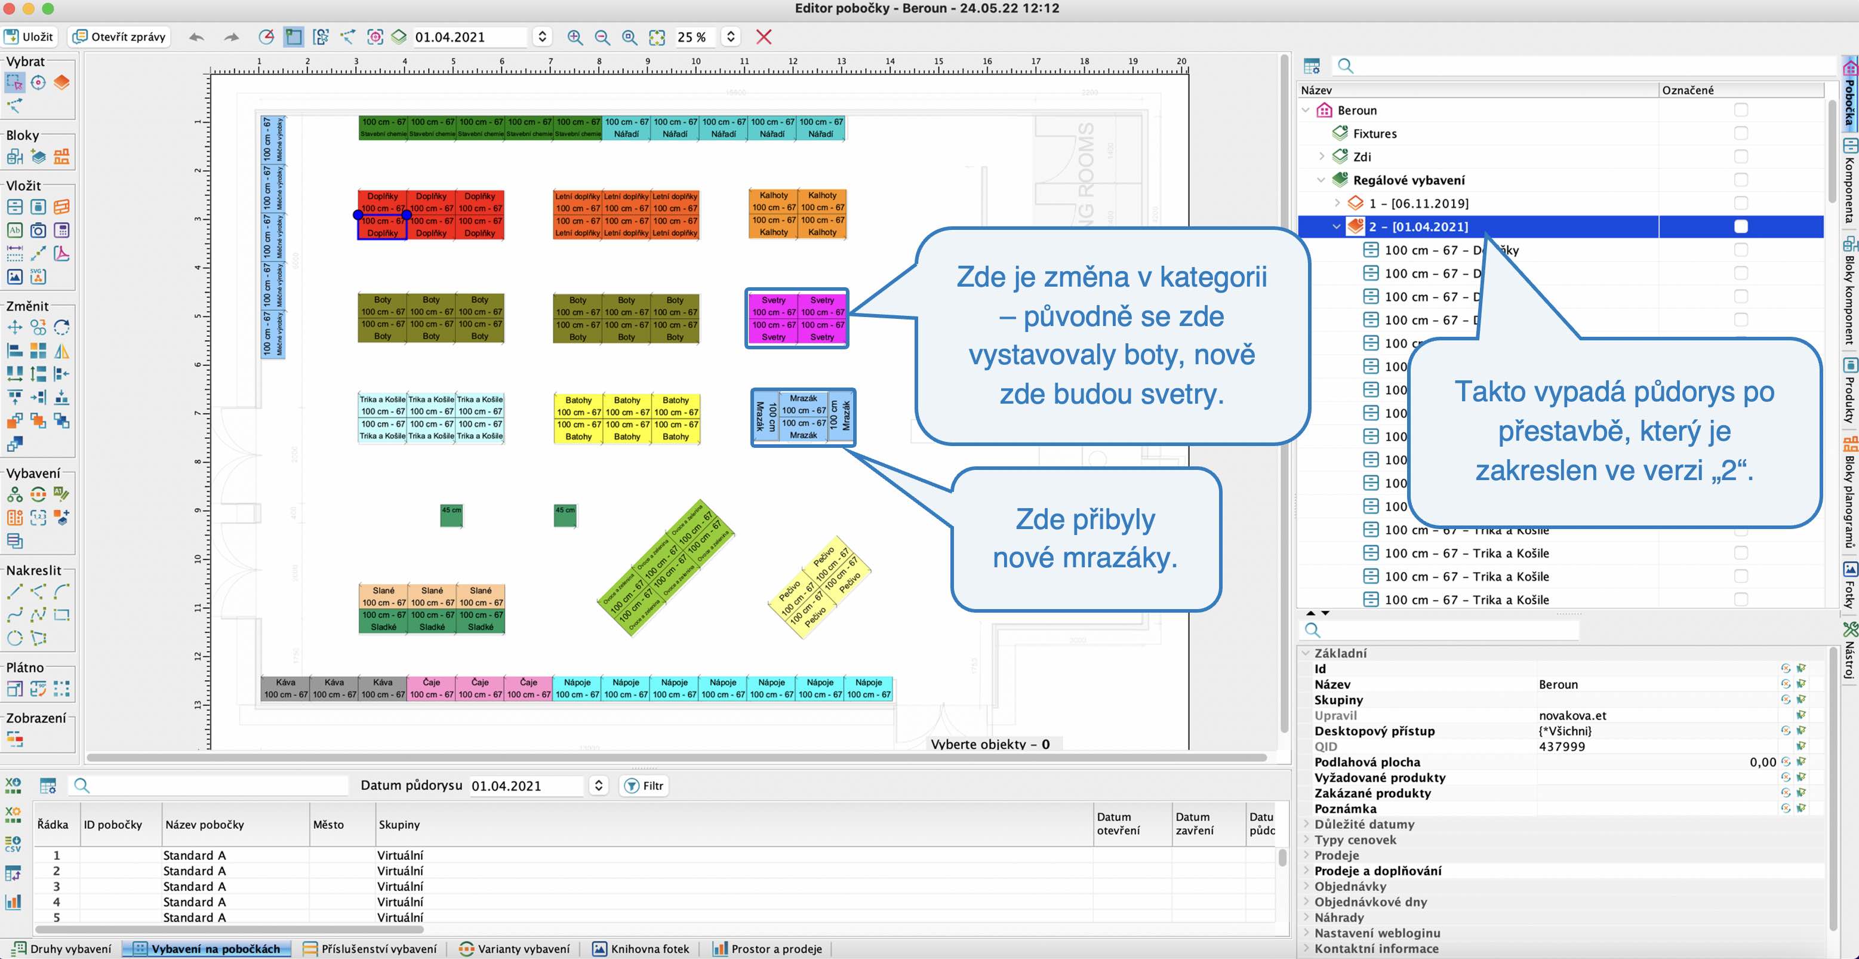Switch to the Vybavení na pobočkách tab

(207, 949)
